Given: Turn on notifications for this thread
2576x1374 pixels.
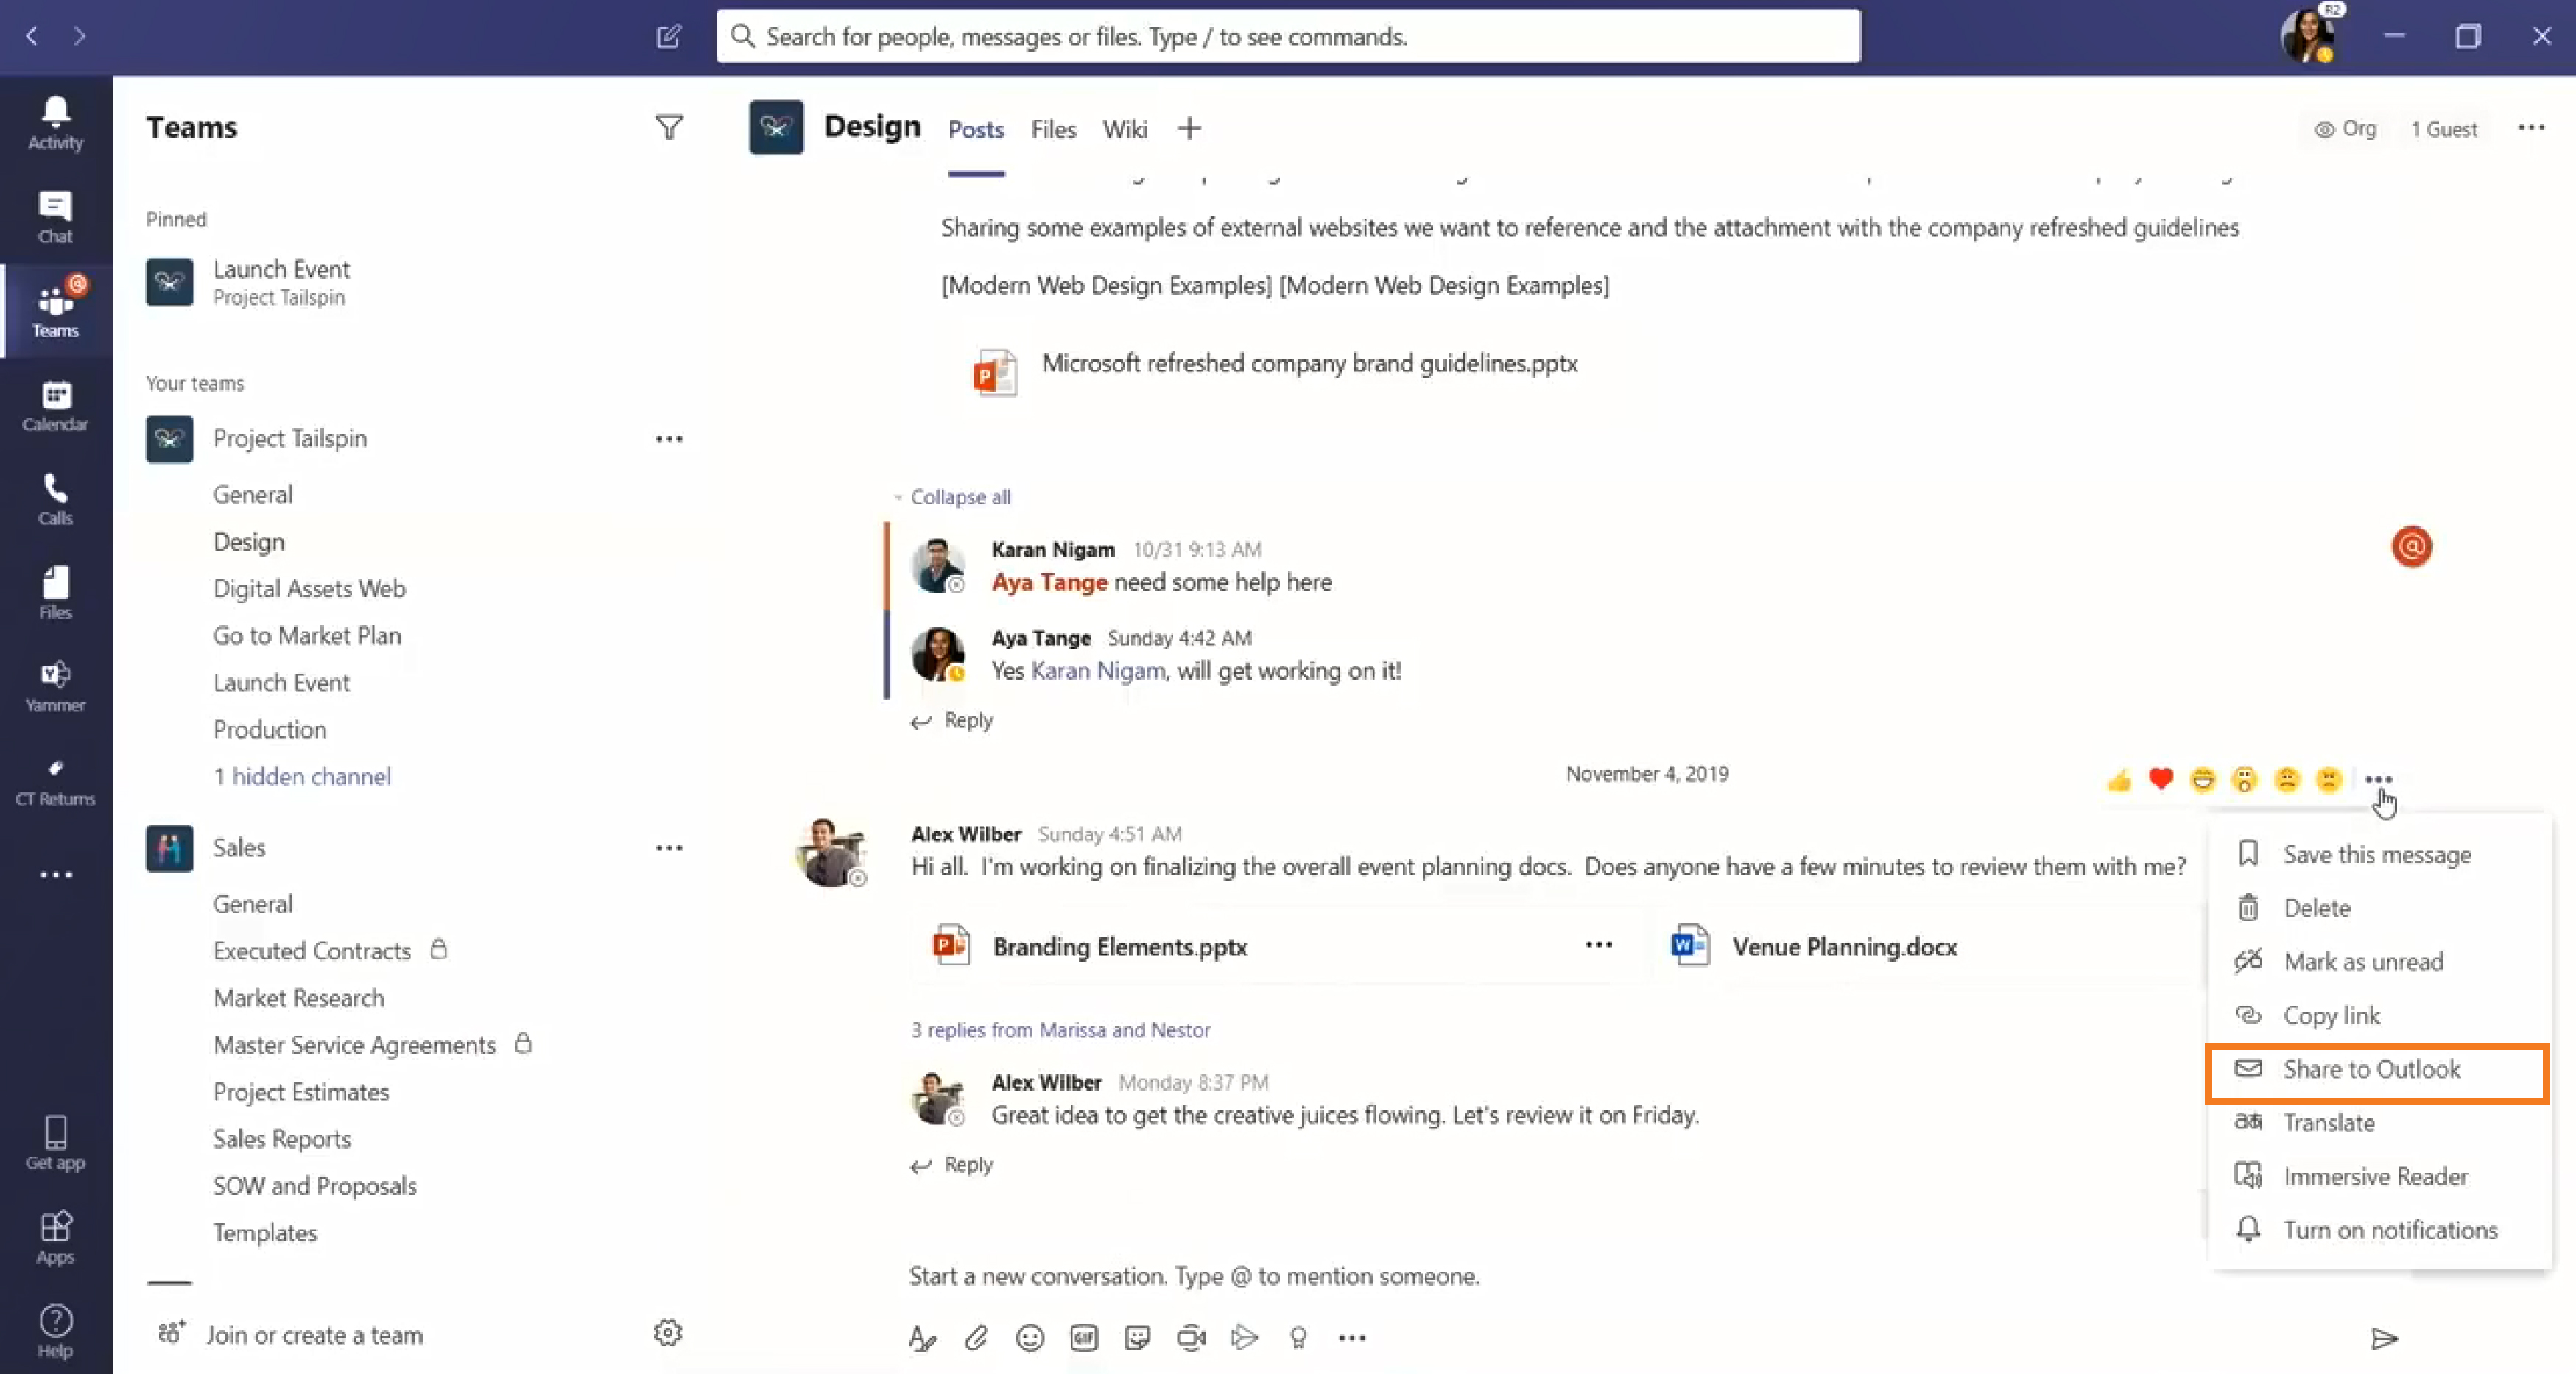Looking at the screenshot, I should click(2377, 1231).
